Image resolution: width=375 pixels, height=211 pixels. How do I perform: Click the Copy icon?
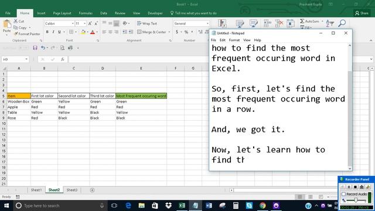16,28
